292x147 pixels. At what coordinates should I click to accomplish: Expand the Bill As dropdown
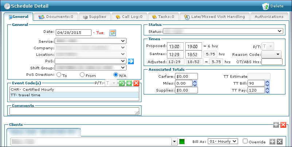coord(223,141)
